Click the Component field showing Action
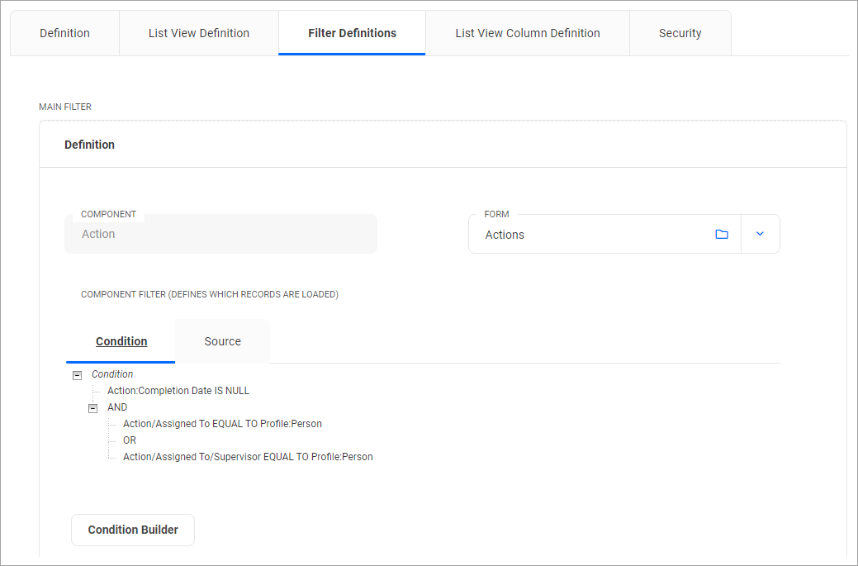This screenshot has height=566, width=858. tap(220, 235)
